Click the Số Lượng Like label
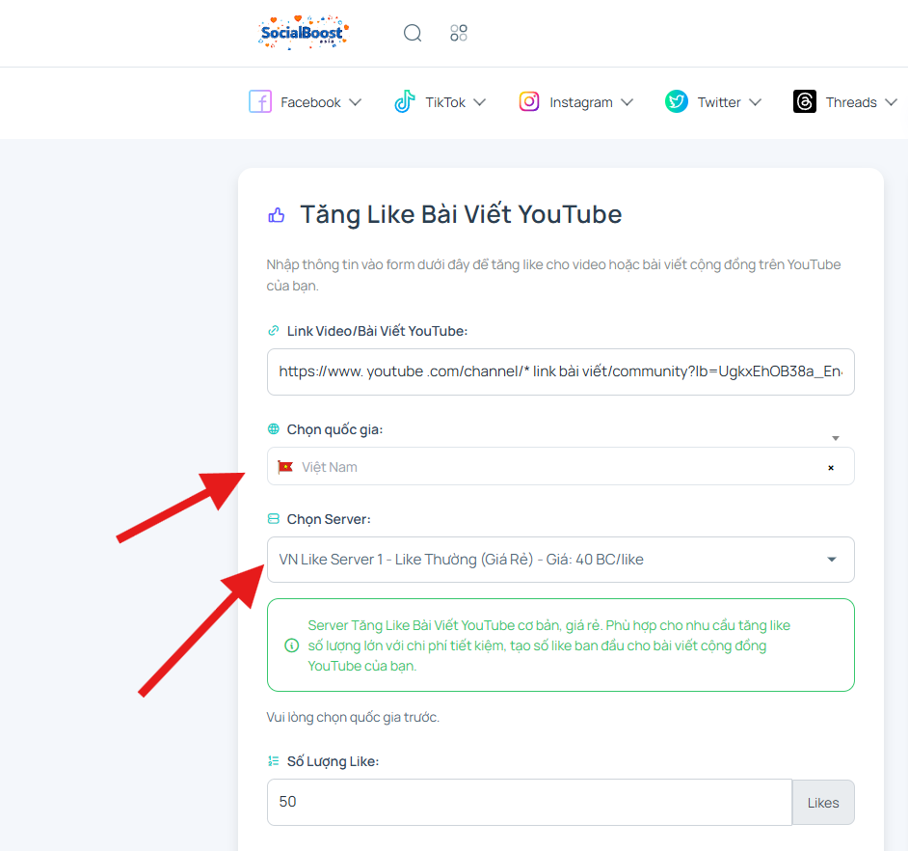Screen dimensions: 908x851 333,761
